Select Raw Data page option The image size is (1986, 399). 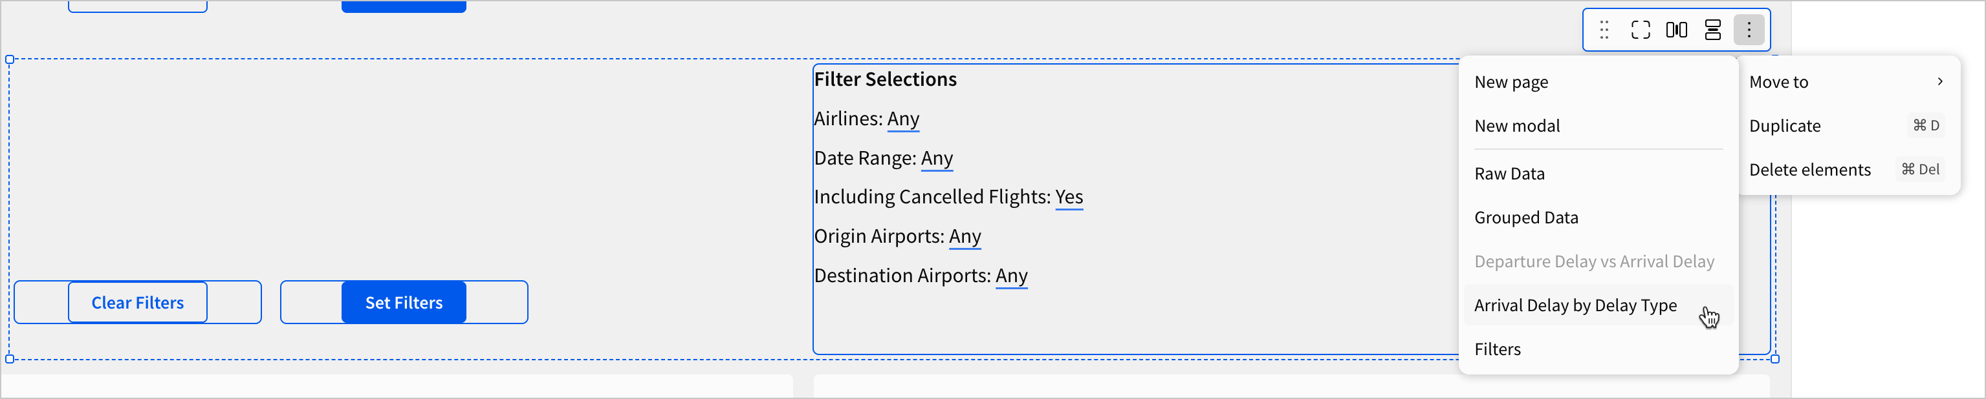[x=1509, y=174]
